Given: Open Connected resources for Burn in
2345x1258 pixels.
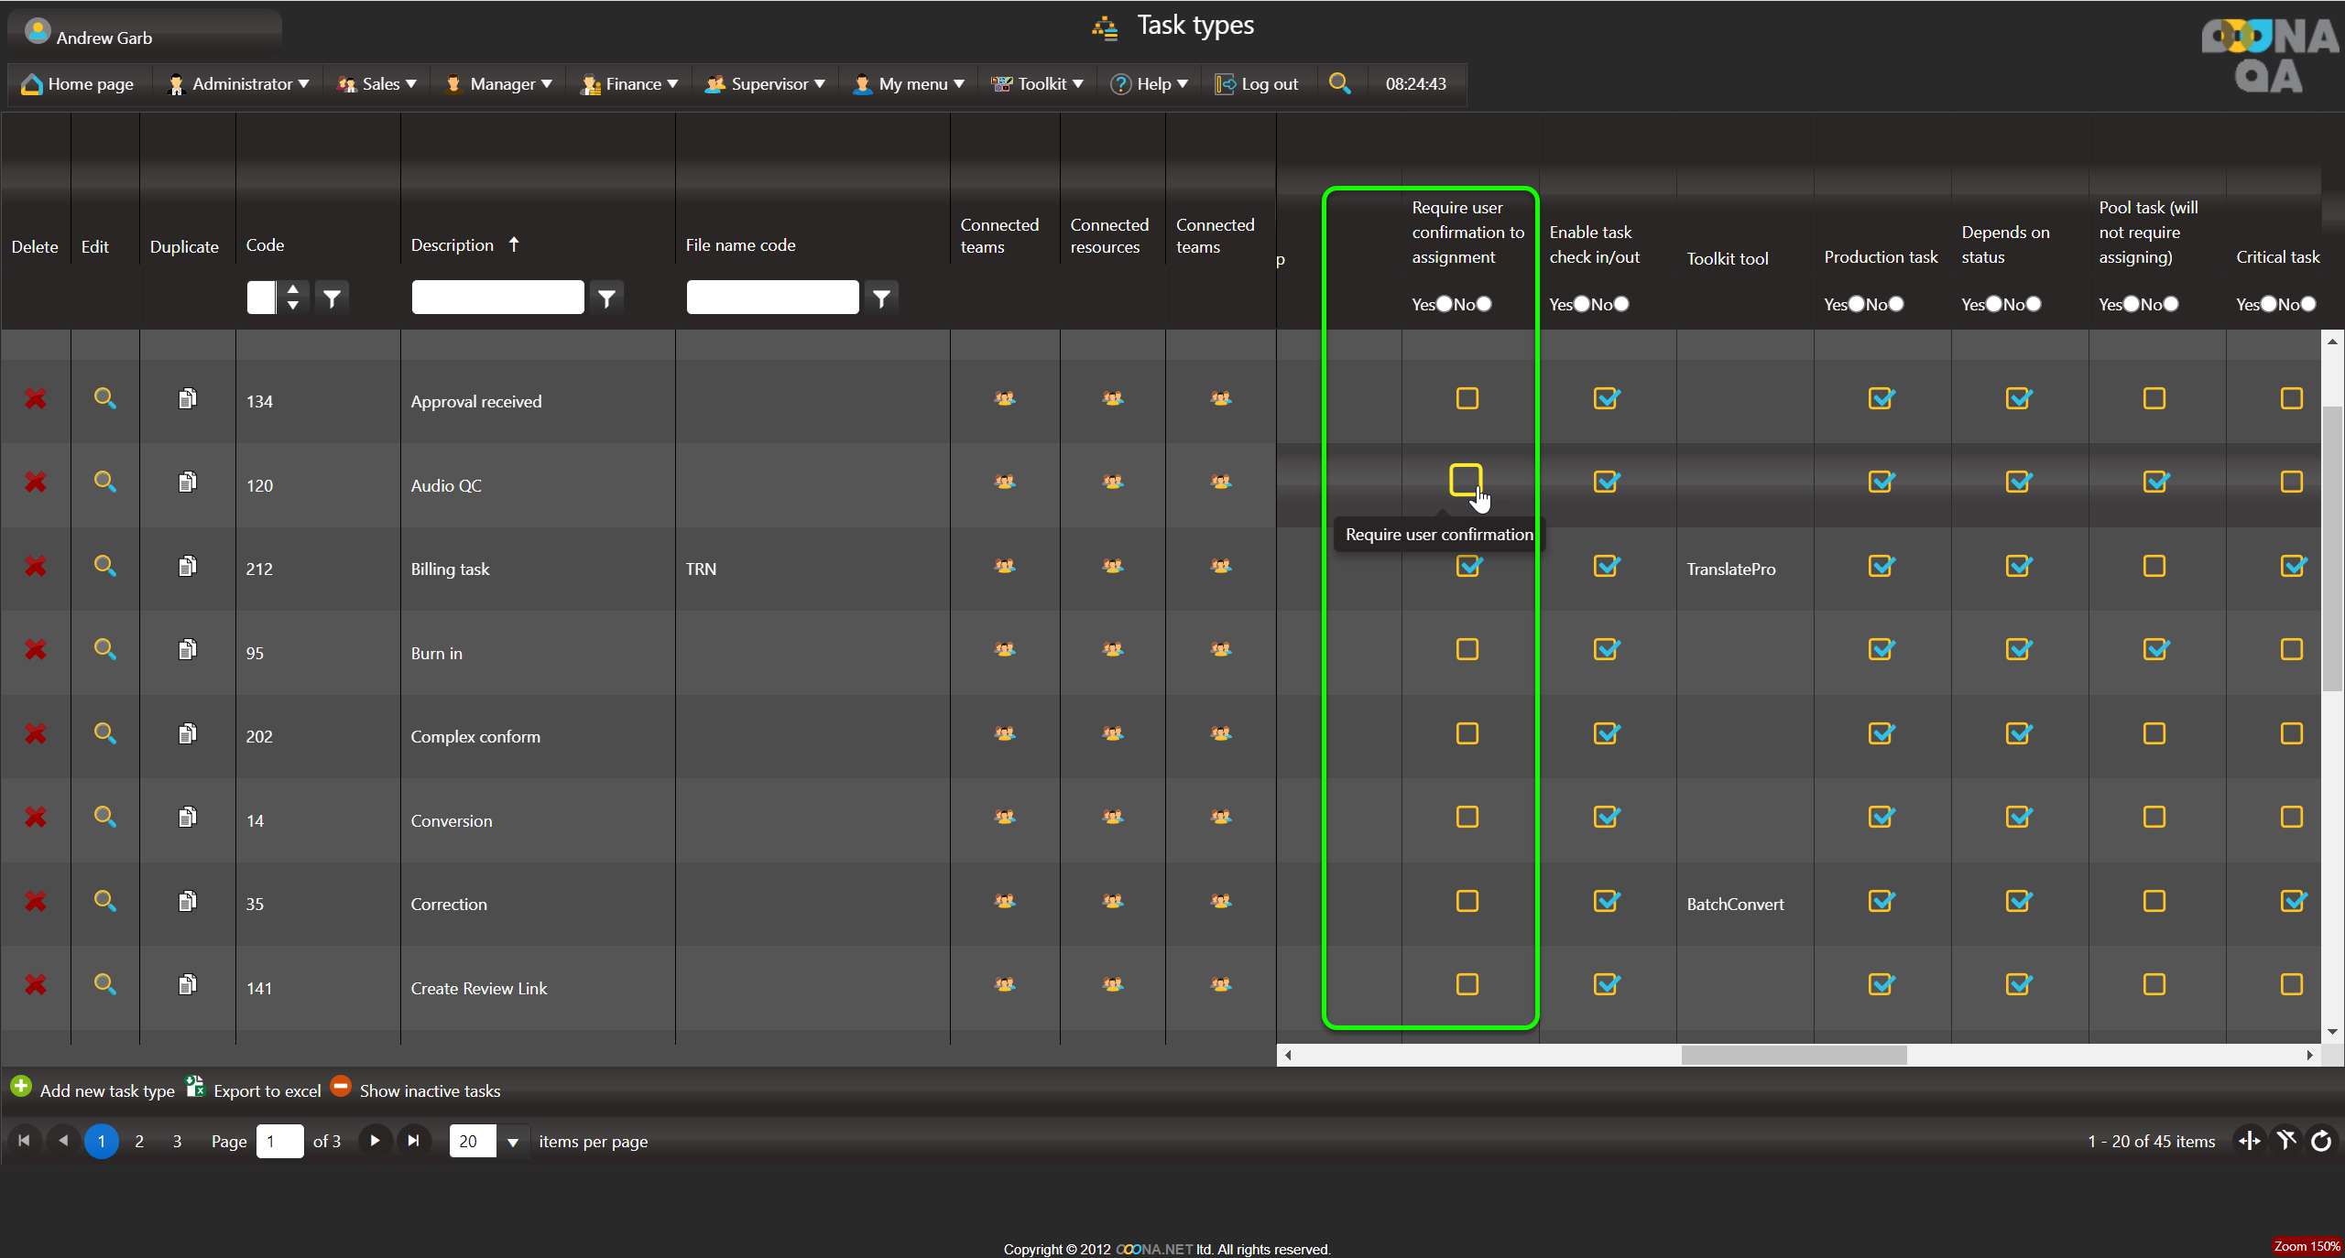Looking at the screenshot, I should click(1112, 650).
